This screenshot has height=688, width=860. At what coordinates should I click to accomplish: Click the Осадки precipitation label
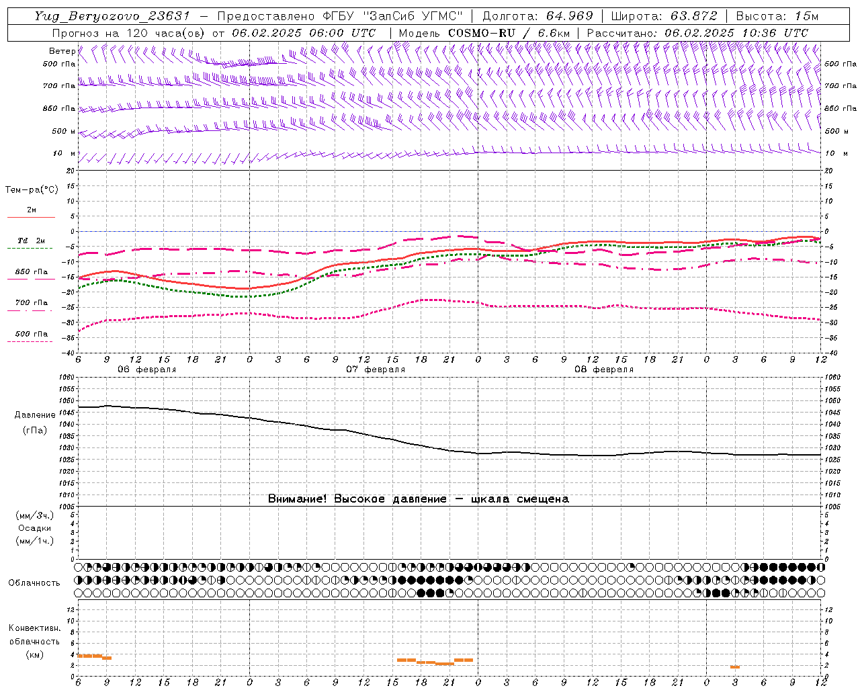pos(34,528)
